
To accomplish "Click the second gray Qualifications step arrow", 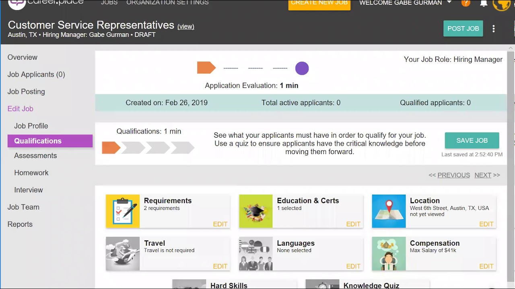I will (158, 148).
